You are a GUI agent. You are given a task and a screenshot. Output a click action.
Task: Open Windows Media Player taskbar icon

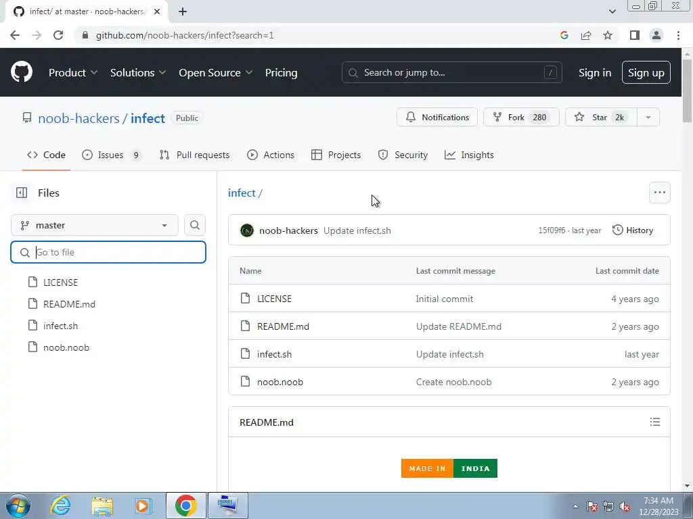142,505
